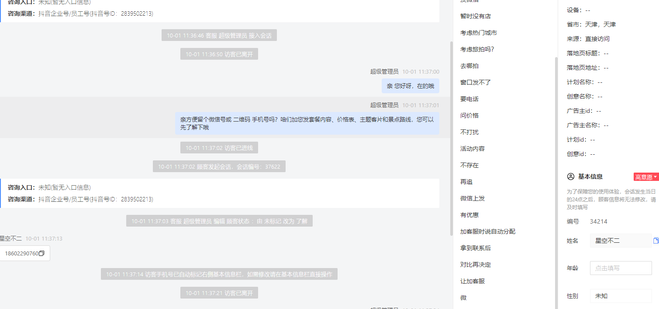Click the 创意名称 info row

click(x=585, y=96)
